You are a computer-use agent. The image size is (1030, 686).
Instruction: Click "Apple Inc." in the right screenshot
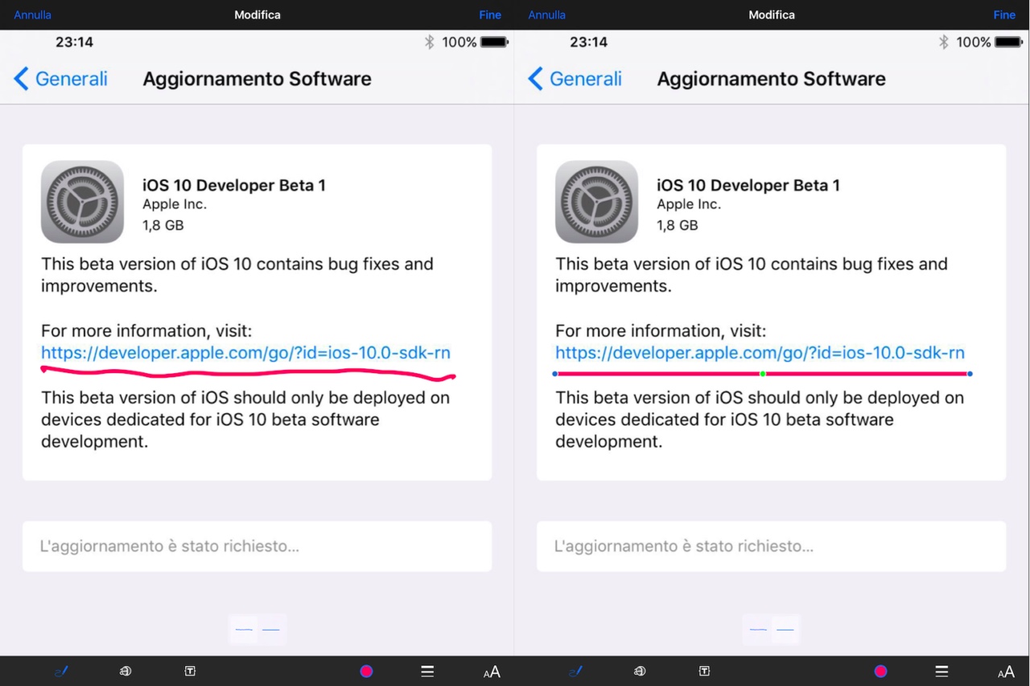pyautogui.click(x=689, y=204)
